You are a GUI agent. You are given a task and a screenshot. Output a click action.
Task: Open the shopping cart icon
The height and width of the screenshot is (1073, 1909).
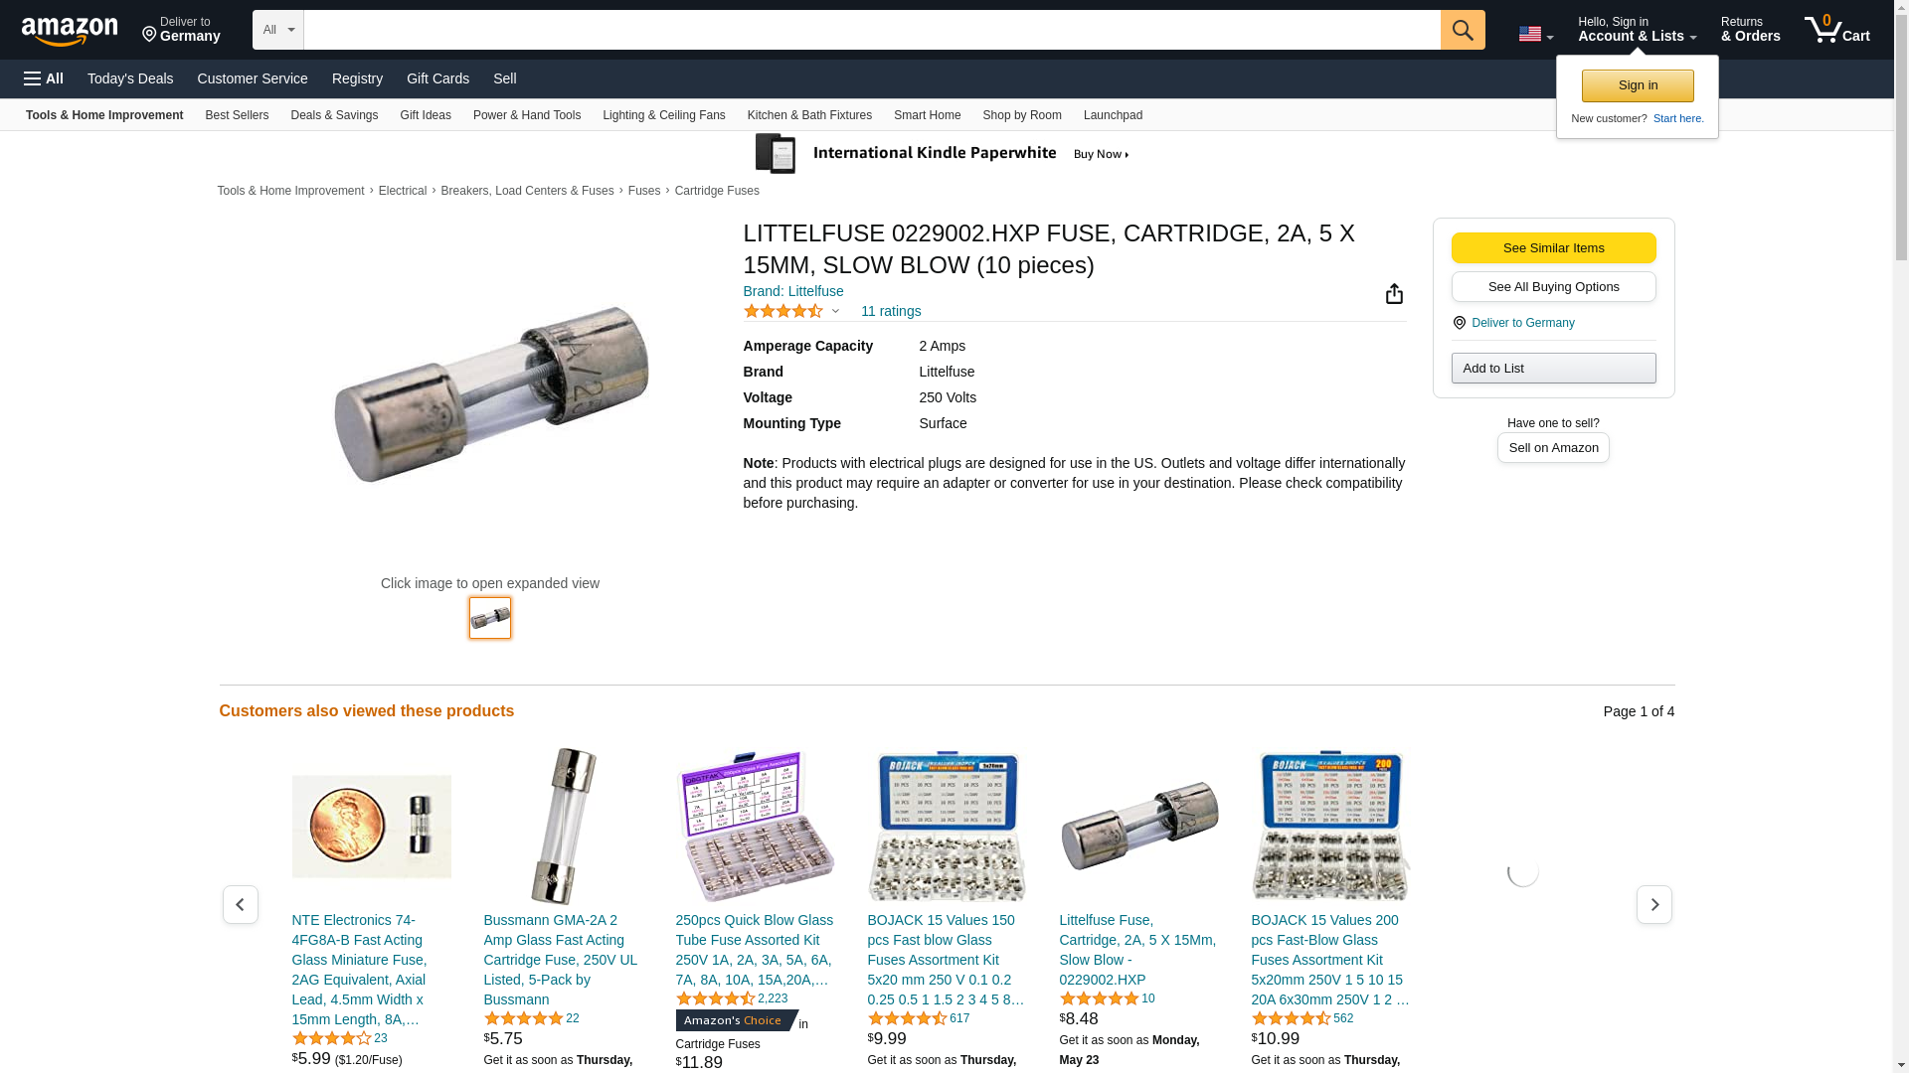1837,30
